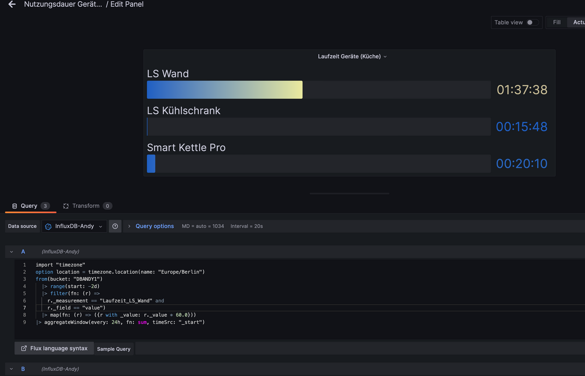Place cursor on map(fn: ...) code line

click(x=119, y=315)
